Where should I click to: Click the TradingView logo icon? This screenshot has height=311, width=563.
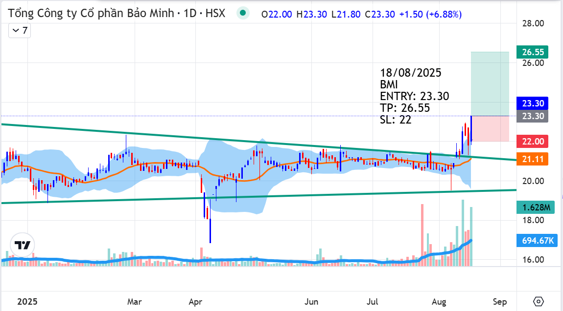coord(22,245)
